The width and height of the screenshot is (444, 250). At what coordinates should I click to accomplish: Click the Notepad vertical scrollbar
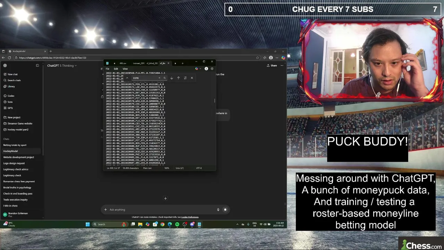coord(214,101)
